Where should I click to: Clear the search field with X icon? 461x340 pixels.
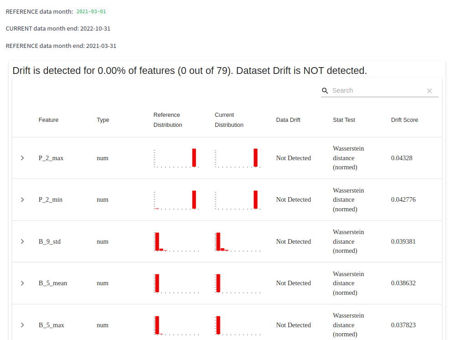[x=430, y=91]
